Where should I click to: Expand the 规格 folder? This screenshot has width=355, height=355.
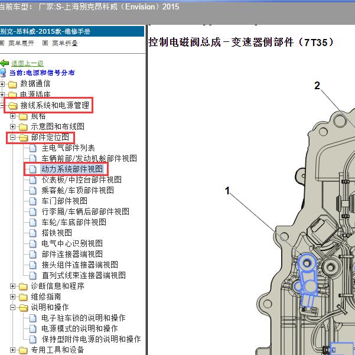[x=12, y=116]
